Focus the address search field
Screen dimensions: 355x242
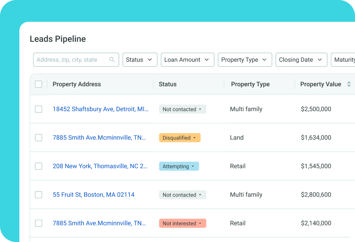(x=76, y=60)
